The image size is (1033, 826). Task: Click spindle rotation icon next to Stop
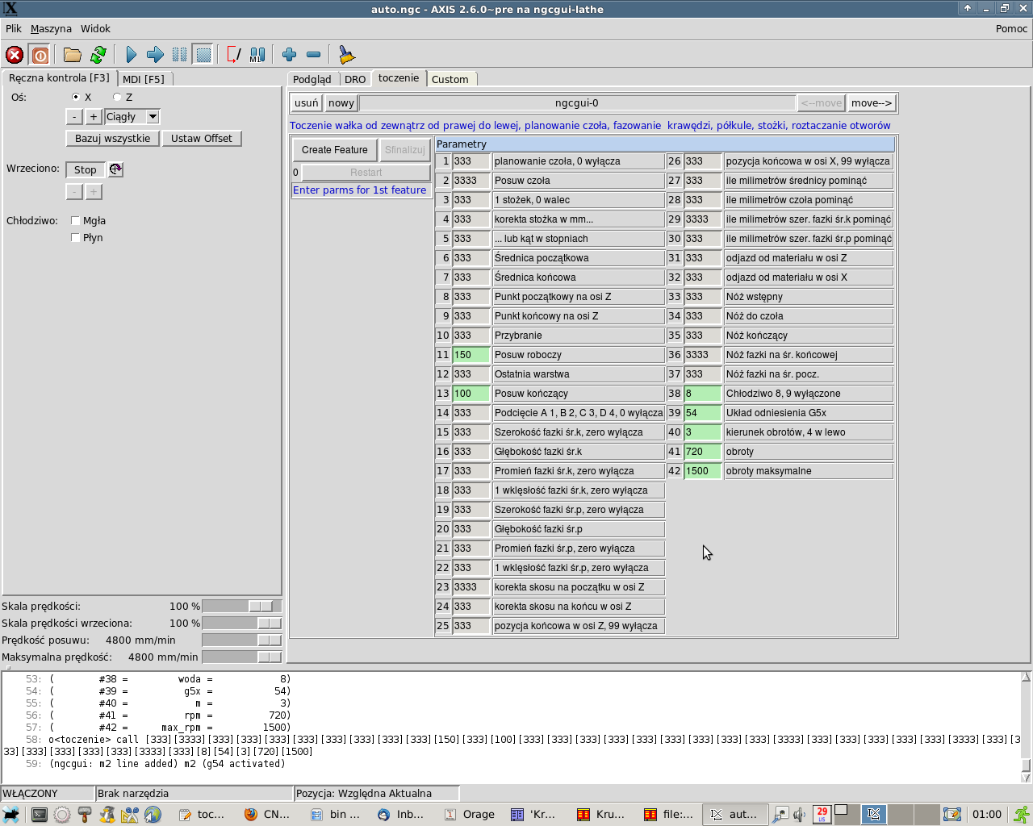coord(115,169)
